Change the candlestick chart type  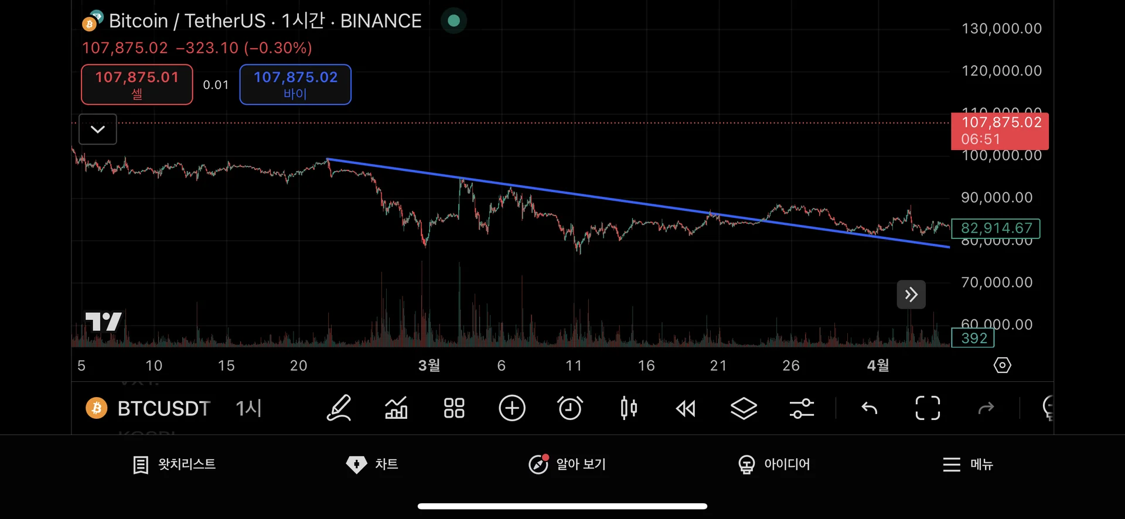pos(628,408)
